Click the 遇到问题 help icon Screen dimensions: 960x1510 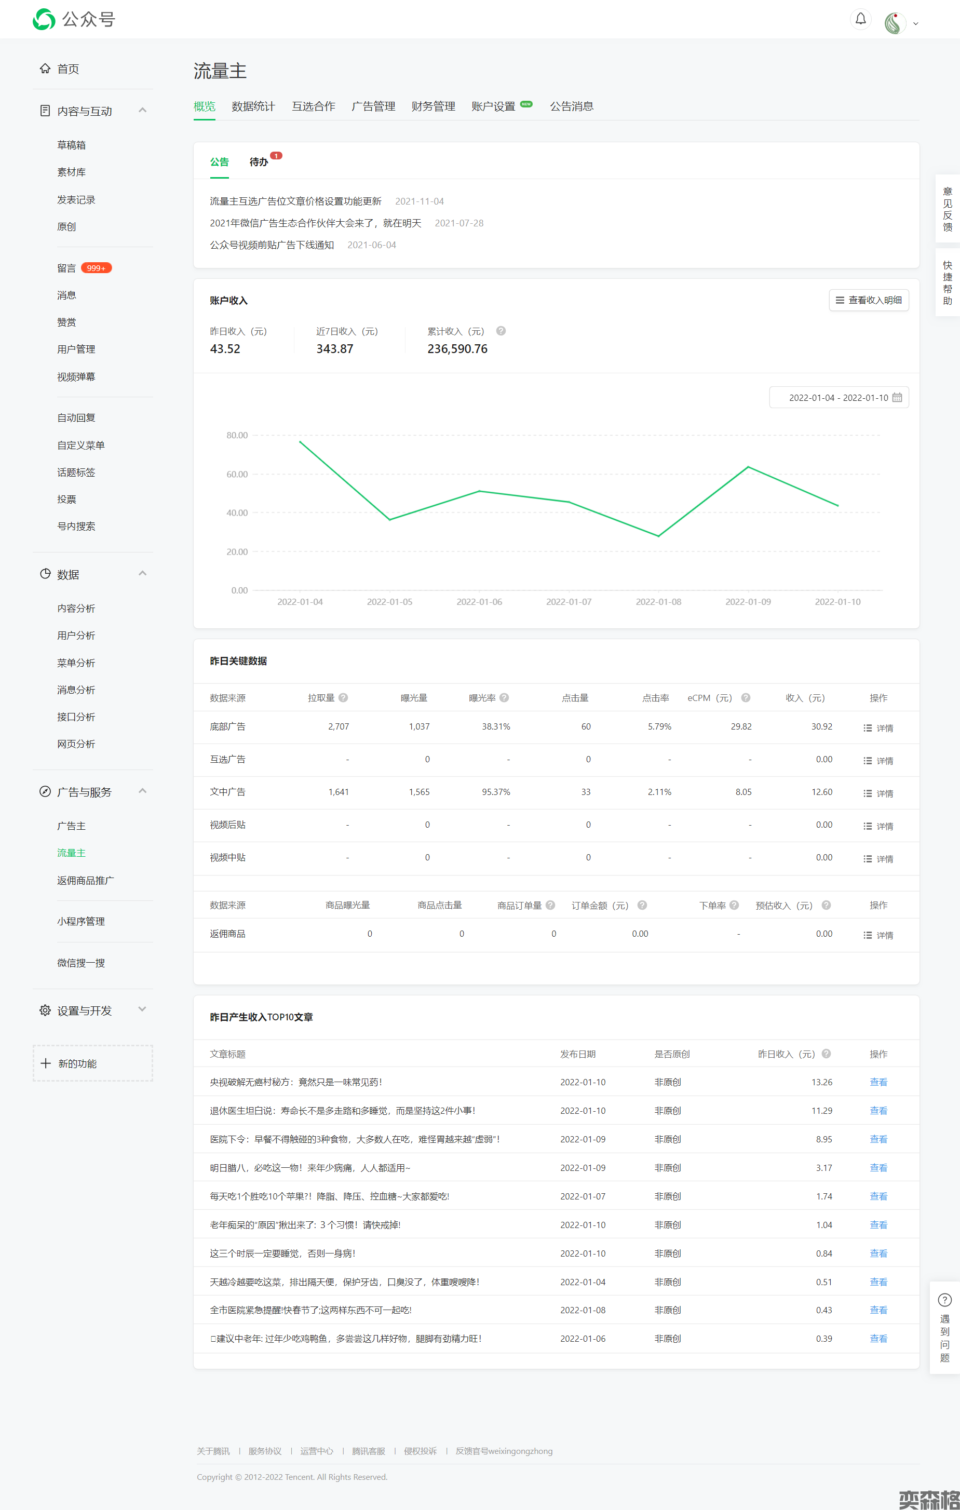click(x=944, y=1300)
